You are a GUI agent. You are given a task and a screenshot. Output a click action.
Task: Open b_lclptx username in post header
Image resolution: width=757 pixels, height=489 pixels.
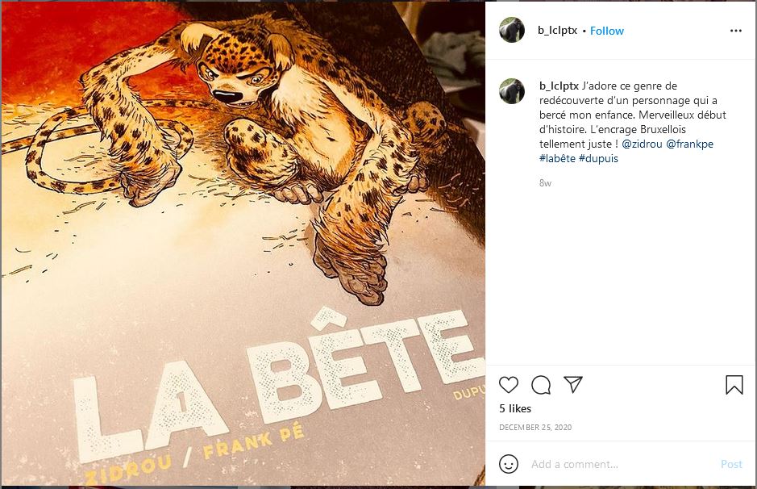coord(558,31)
